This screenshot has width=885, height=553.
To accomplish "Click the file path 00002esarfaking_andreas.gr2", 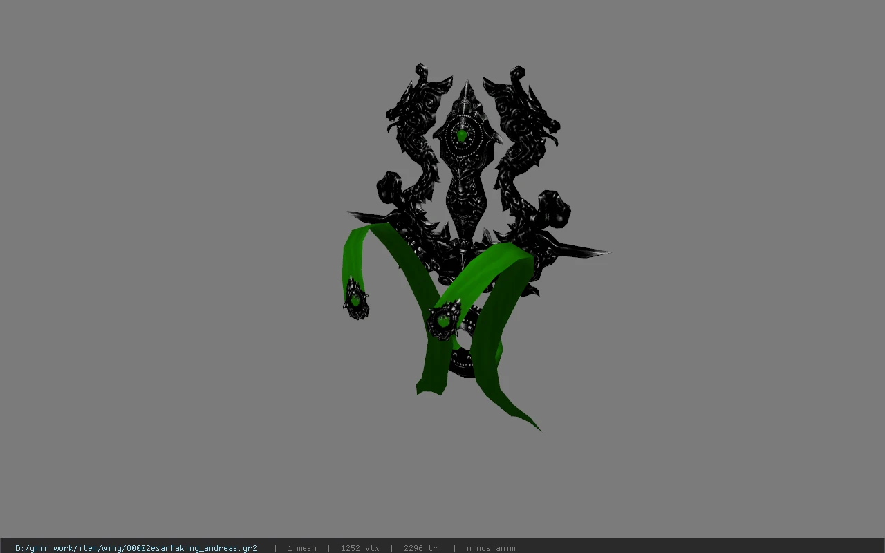I will pos(136,548).
